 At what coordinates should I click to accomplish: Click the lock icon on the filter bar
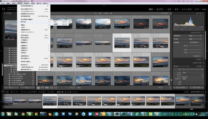(171, 13)
